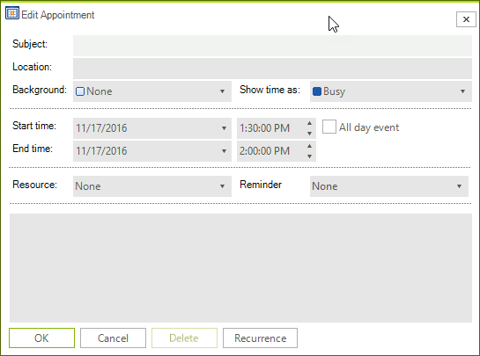Confirm with the OK button
This screenshot has height=356, width=480.
pos(41,338)
